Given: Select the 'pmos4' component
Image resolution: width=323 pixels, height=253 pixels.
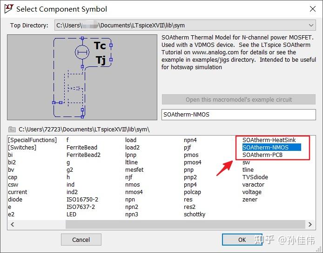Looking at the screenshot, I should tap(192, 162).
